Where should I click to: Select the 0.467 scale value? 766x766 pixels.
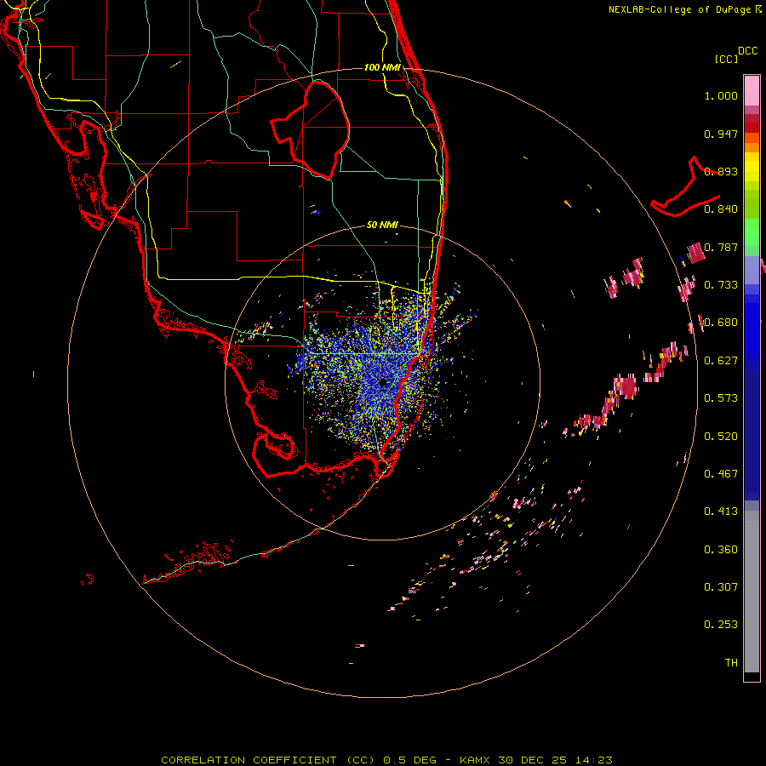[721, 474]
